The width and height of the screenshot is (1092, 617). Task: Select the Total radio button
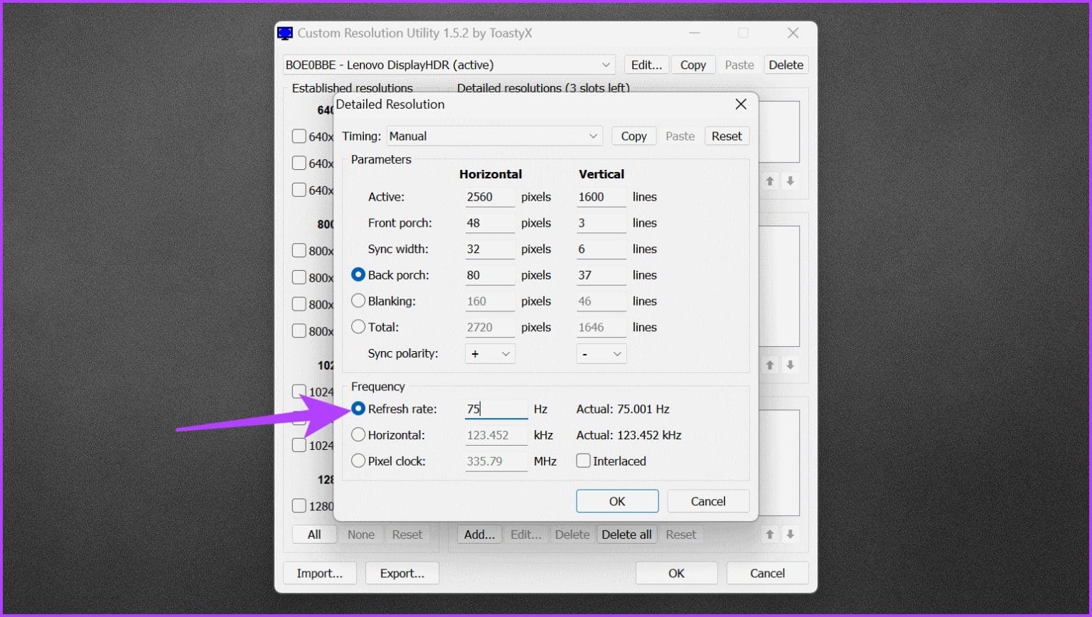(x=358, y=326)
